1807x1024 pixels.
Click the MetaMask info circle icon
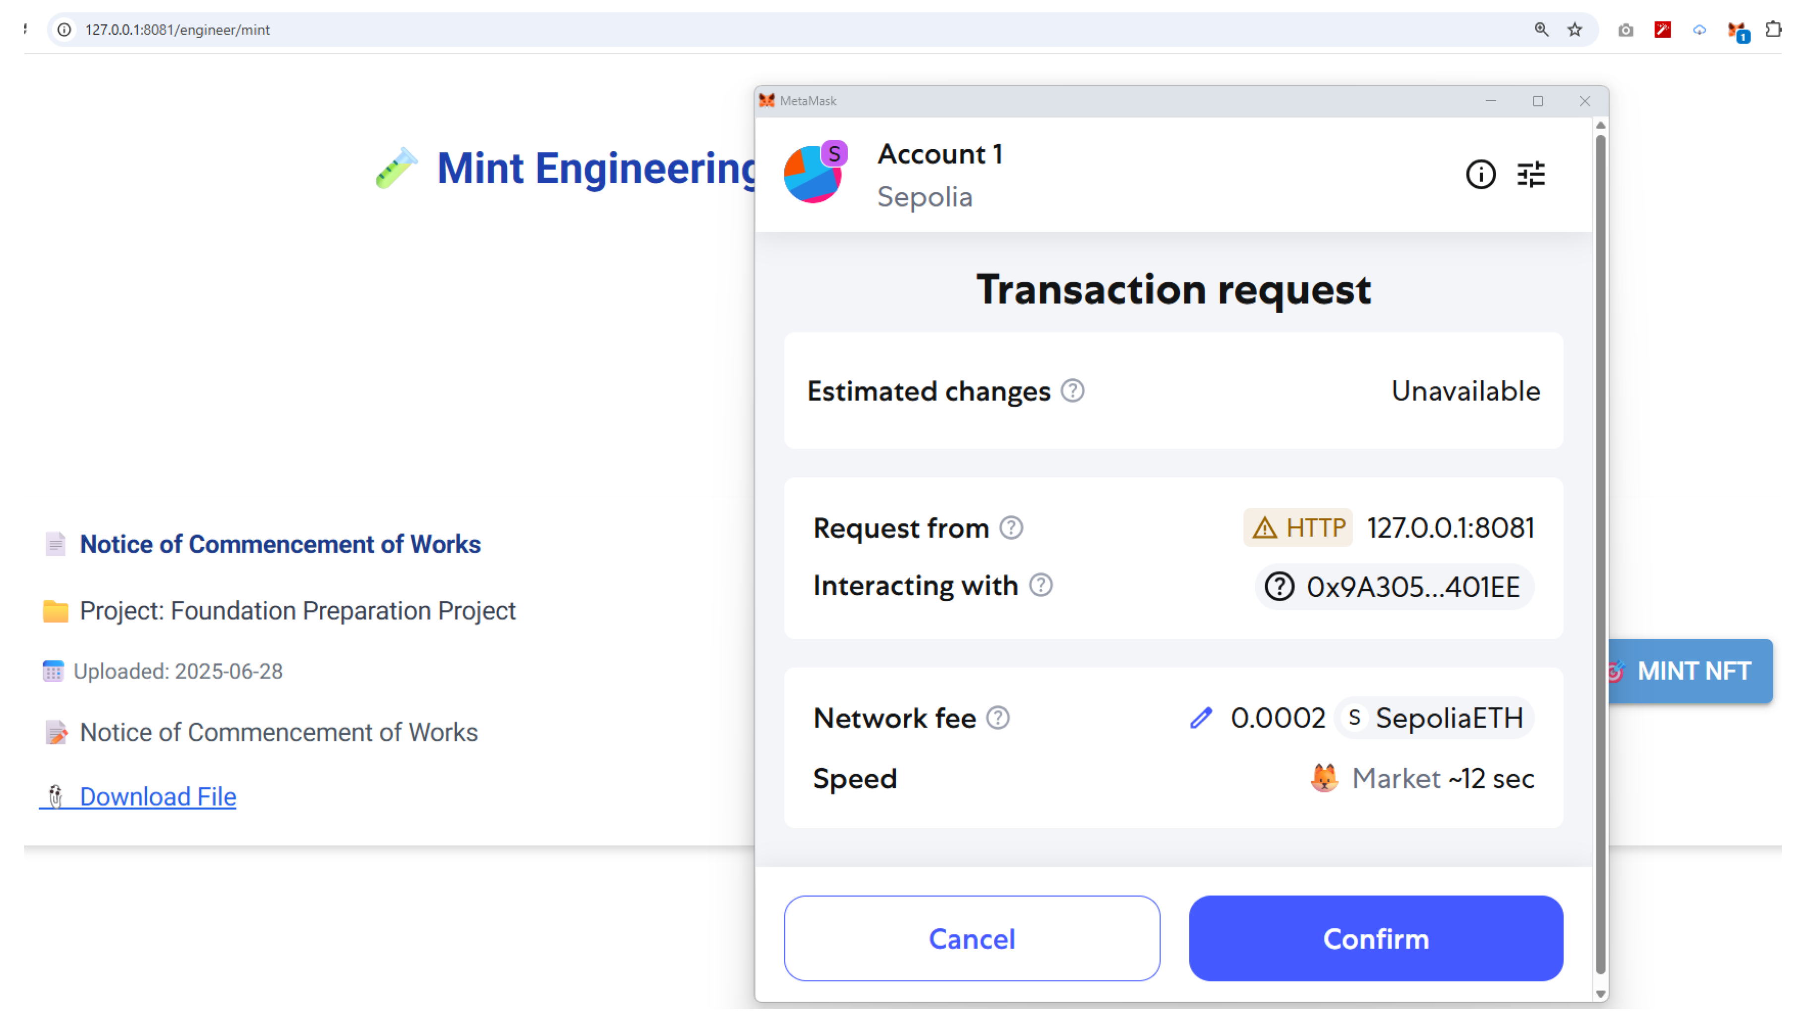(1480, 174)
